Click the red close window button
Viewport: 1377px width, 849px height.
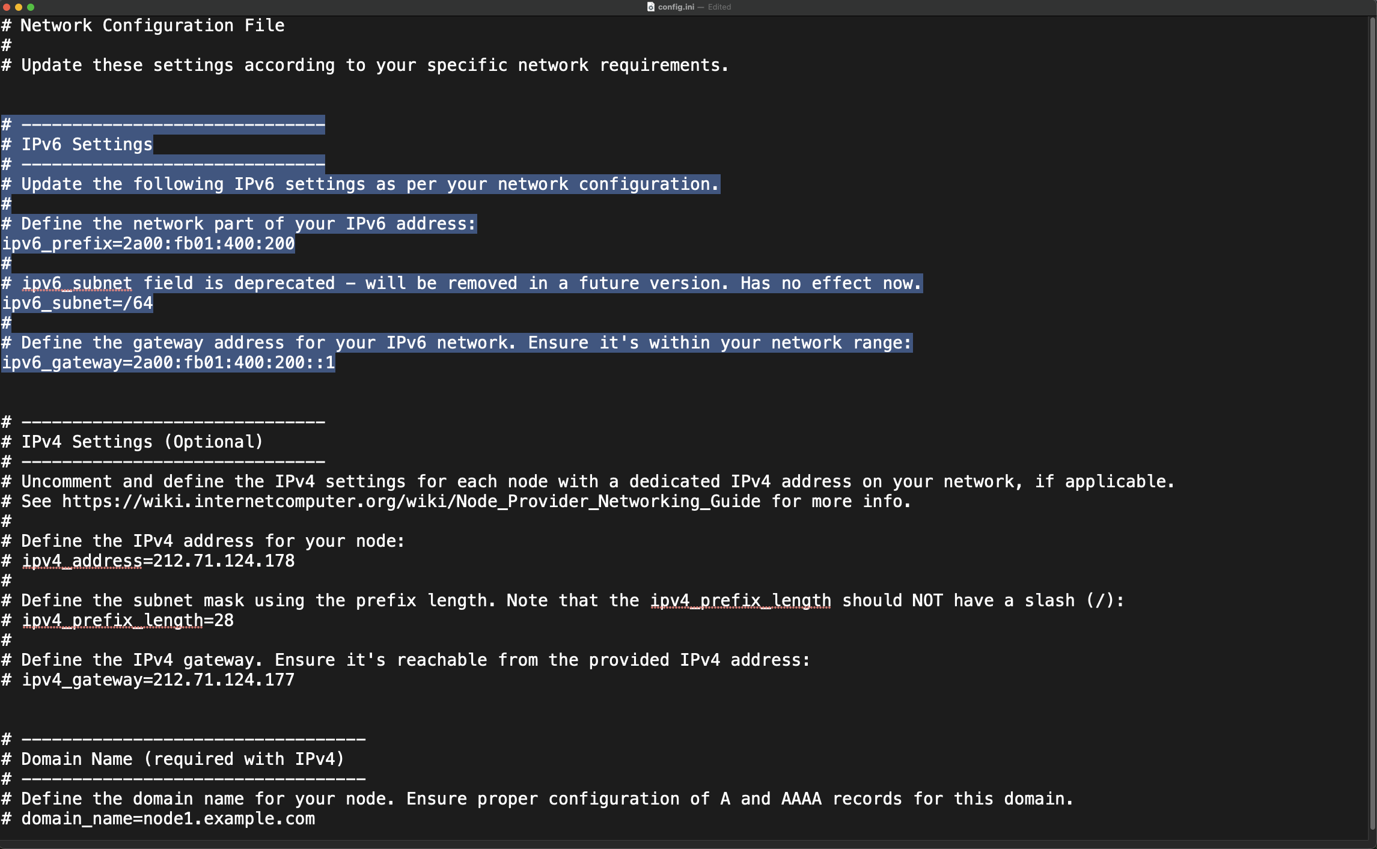coord(7,7)
